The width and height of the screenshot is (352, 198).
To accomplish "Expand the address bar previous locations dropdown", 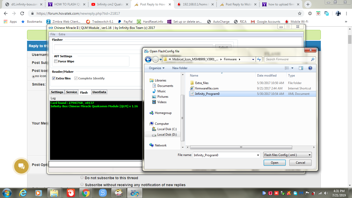I will tap(253, 59).
